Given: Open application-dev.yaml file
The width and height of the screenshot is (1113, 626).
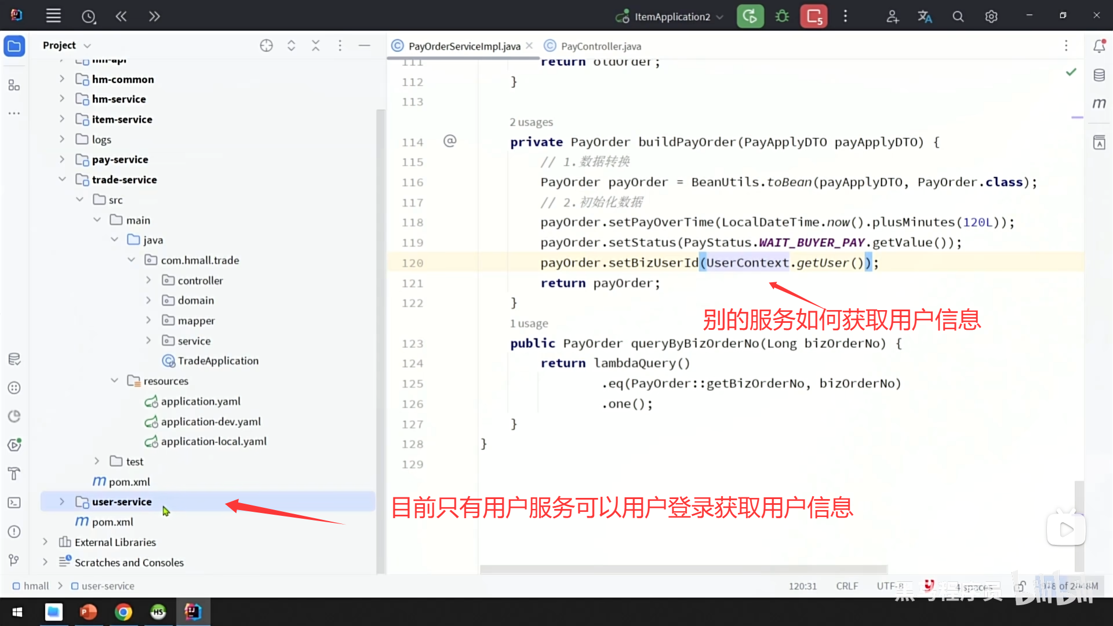Looking at the screenshot, I should [x=210, y=421].
